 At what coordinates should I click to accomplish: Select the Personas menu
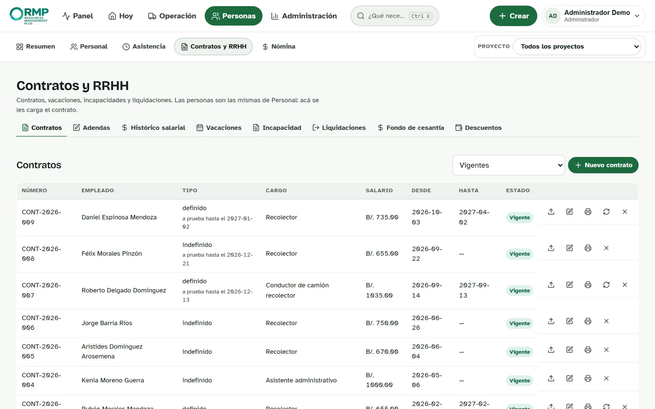click(x=233, y=16)
